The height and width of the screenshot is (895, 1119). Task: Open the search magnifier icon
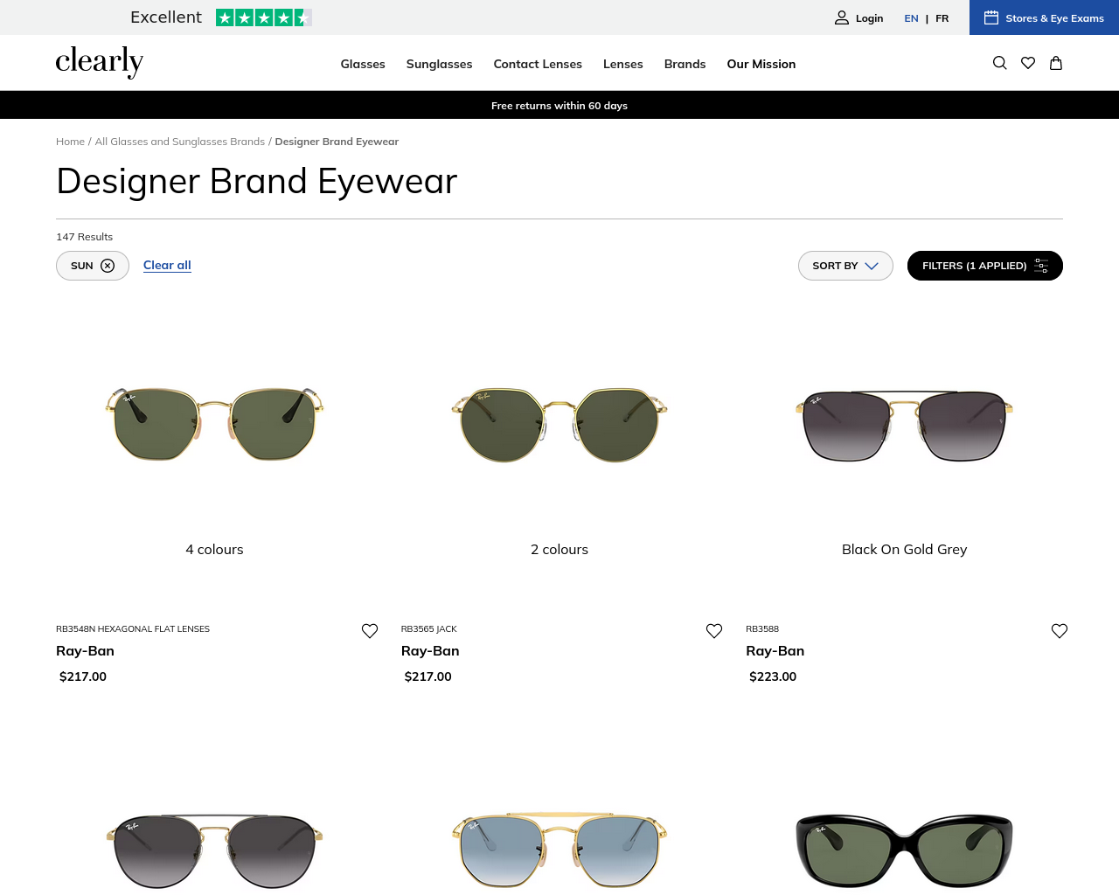click(x=1000, y=63)
